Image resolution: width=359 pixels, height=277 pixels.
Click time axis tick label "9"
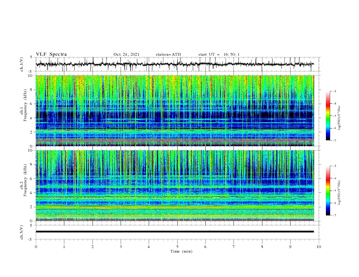290,247
